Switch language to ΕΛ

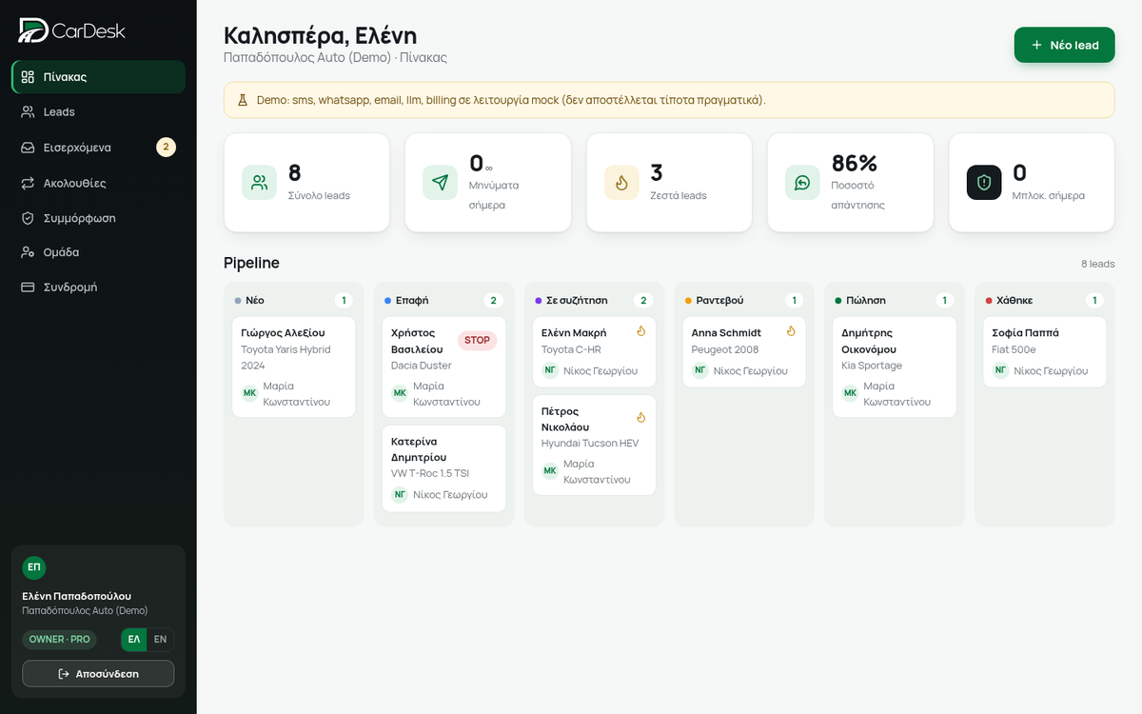point(134,640)
